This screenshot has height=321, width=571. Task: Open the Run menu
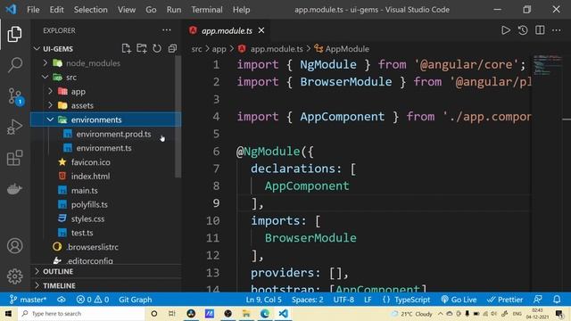coord(174,10)
